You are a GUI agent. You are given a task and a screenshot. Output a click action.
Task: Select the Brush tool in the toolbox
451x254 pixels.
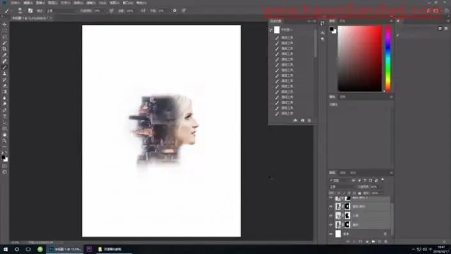[4, 67]
